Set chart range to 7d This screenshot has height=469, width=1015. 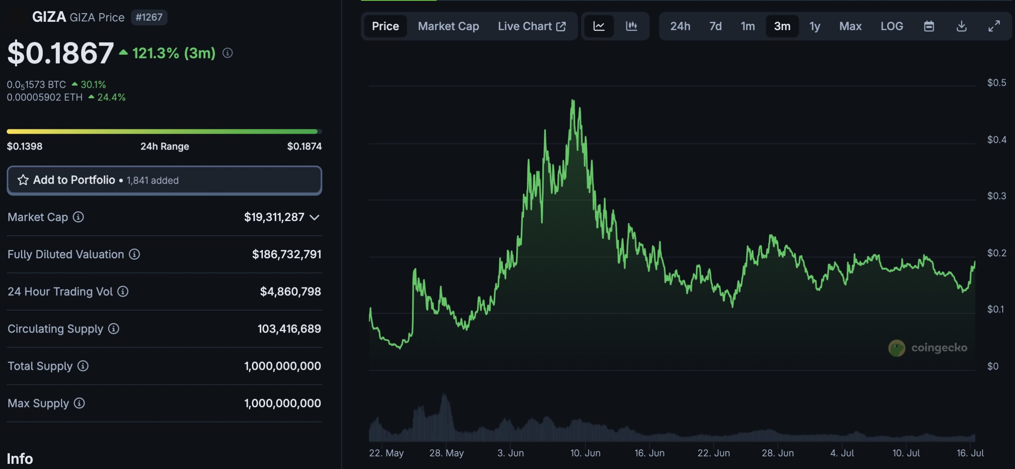tap(715, 26)
